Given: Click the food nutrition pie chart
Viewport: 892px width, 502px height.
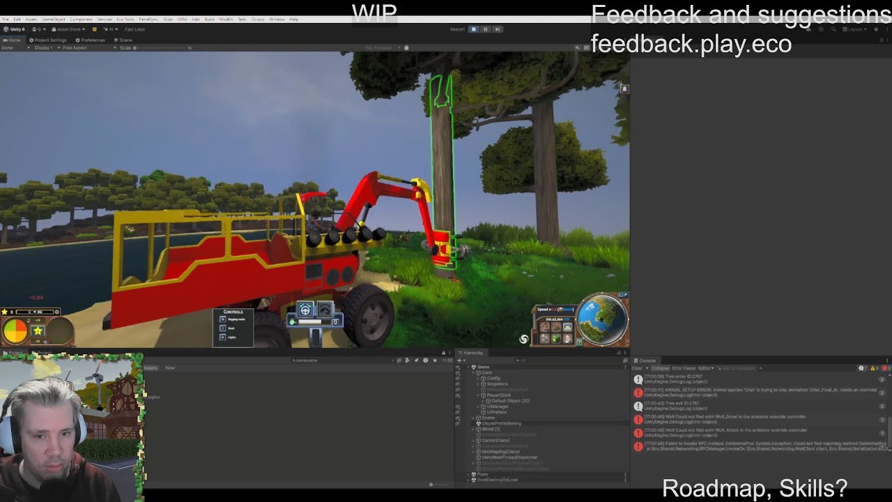Looking at the screenshot, I should [x=15, y=330].
